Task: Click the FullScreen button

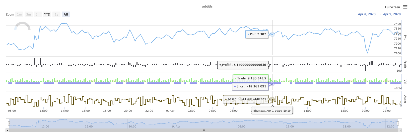Action: (x=392, y=7)
